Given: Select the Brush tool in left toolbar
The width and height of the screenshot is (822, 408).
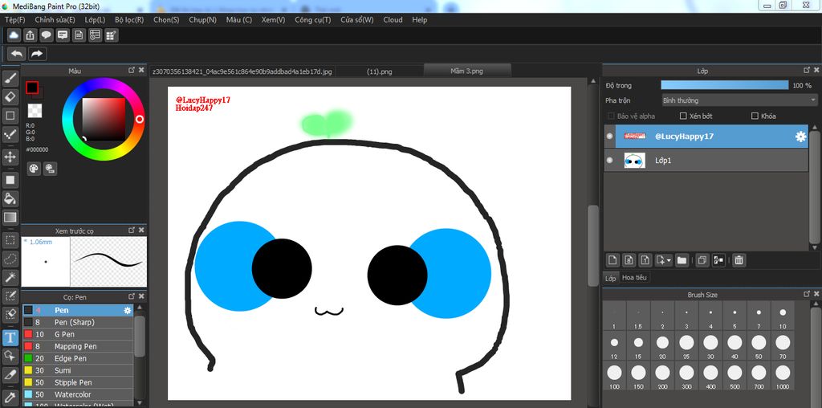Looking at the screenshot, I should (x=10, y=79).
